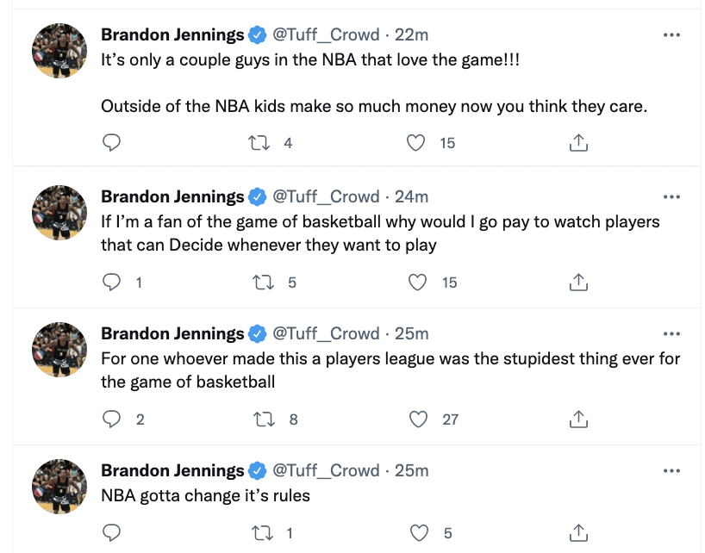The image size is (705, 553).
Task: Open Brandon Jennings' profile picture on the top tweet
Action: 59,51
